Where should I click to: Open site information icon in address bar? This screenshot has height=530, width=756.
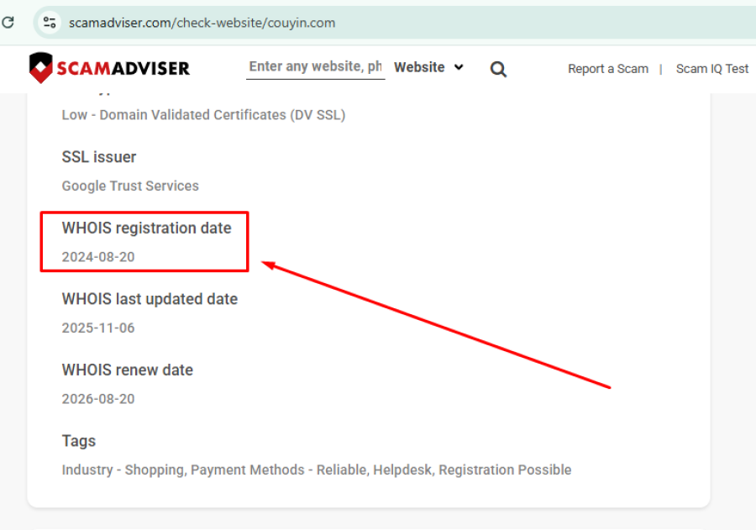[x=50, y=23]
